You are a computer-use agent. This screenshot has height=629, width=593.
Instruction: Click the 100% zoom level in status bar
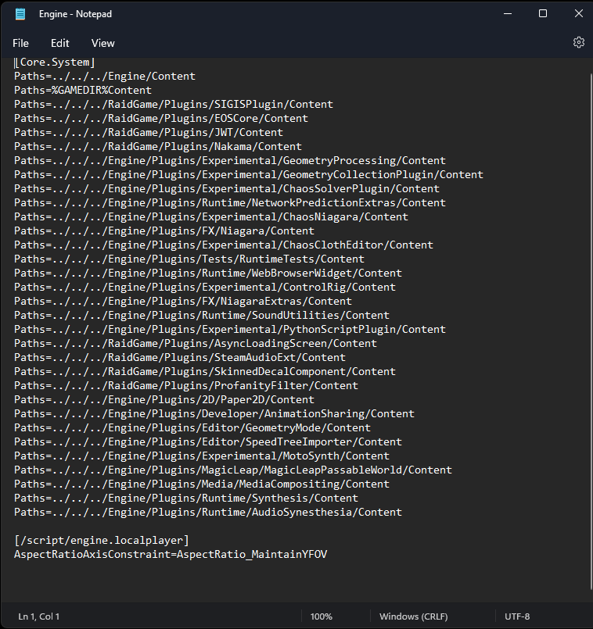(x=322, y=616)
